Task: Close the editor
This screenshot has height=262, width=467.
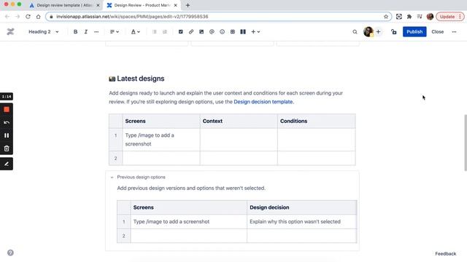Action: pyautogui.click(x=437, y=32)
